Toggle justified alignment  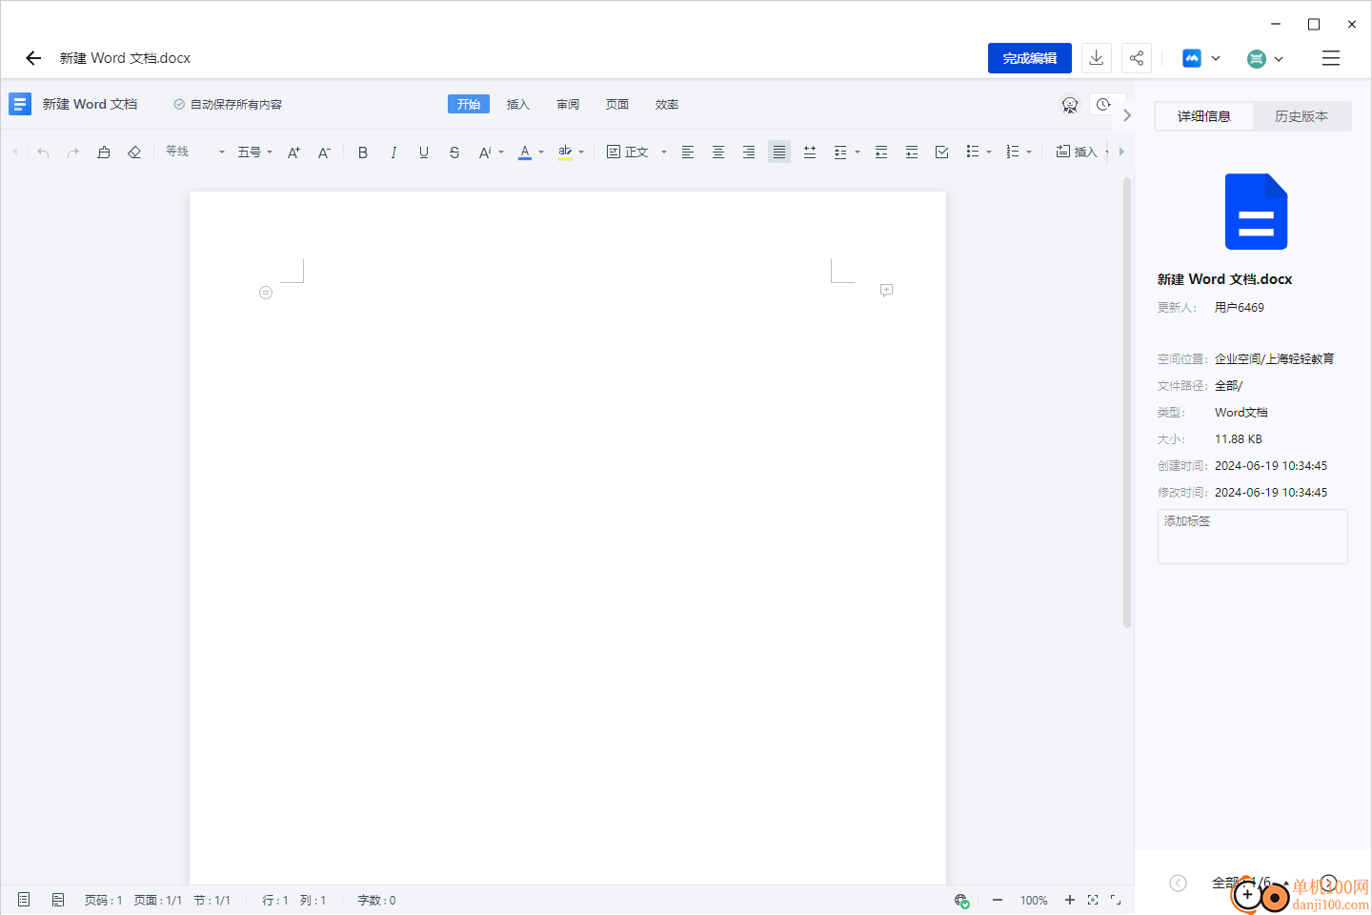click(779, 152)
